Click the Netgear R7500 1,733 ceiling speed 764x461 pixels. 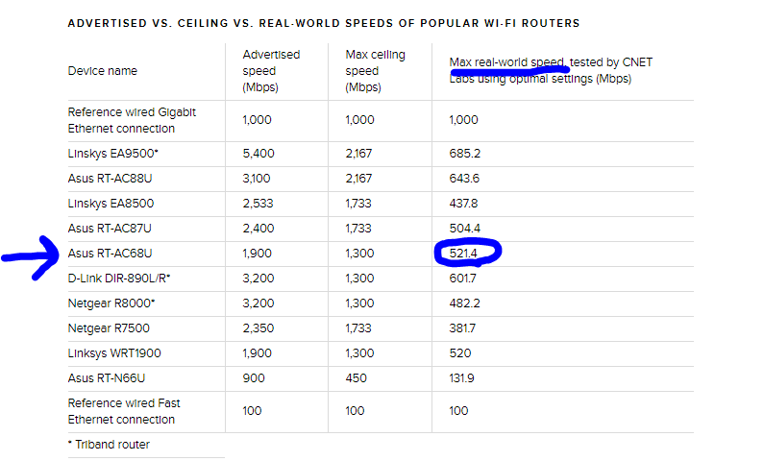click(x=358, y=328)
